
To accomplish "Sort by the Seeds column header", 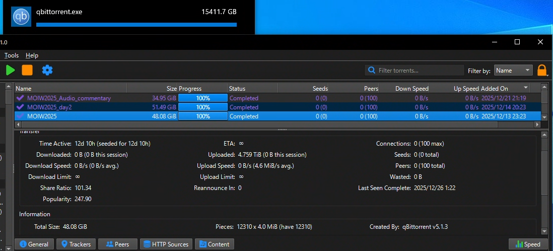I will click(x=303, y=89).
